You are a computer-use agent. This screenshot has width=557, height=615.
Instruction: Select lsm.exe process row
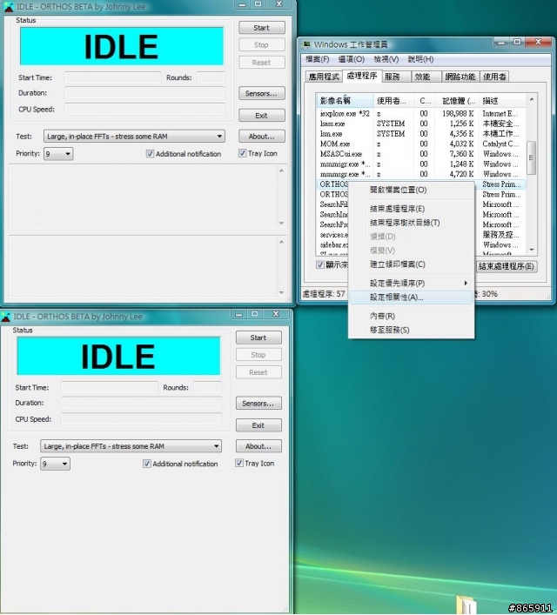click(x=420, y=134)
